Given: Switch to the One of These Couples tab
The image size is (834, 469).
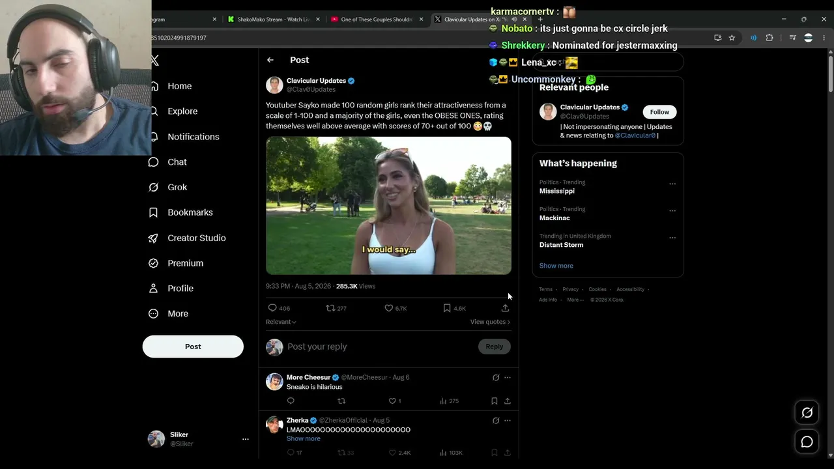Looking at the screenshot, I should click(377, 20).
